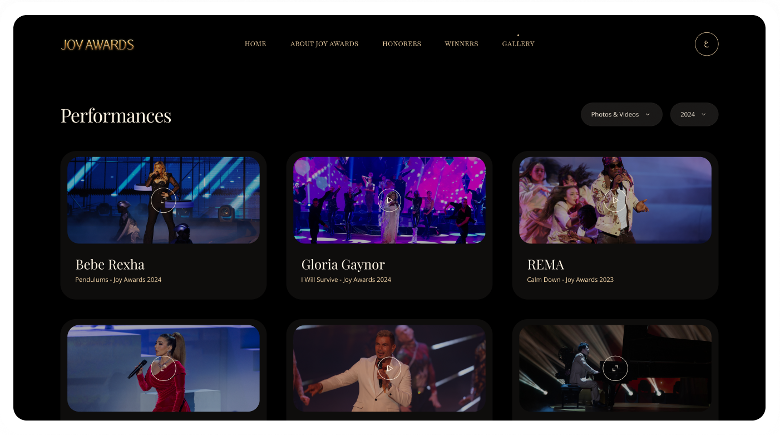Open the Arabic language switcher icon
780x435 pixels.
(x=707, y=44)
